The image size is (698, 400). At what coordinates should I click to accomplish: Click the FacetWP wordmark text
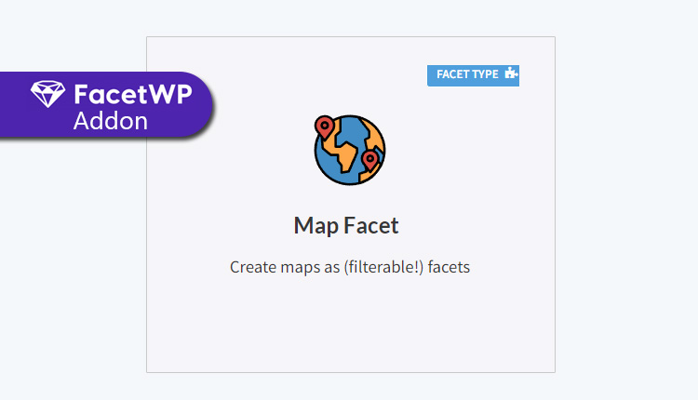tap(133, 94)
